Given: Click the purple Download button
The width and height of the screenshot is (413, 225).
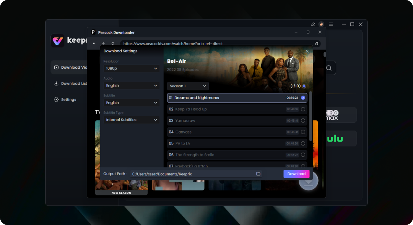Looking at the screenshot, I should pyautogui.click(x=296, y=174).
